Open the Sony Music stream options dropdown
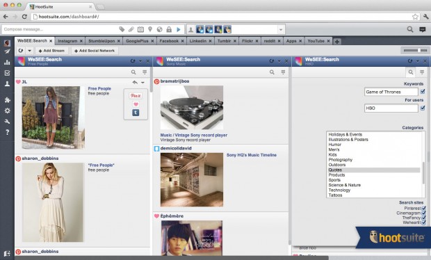Screen dimensions: 431x260 point(279,61)
